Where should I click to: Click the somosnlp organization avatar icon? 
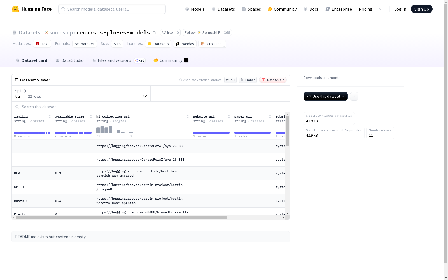[46, 32]
